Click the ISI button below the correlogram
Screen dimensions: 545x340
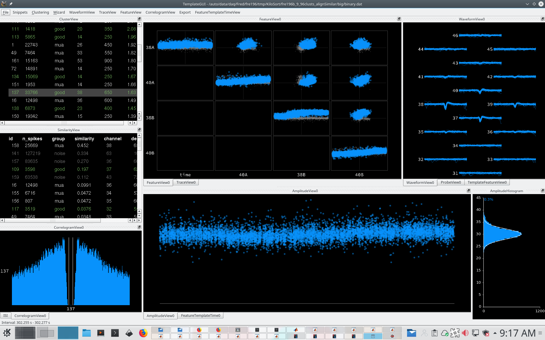(x=5, y=315)
